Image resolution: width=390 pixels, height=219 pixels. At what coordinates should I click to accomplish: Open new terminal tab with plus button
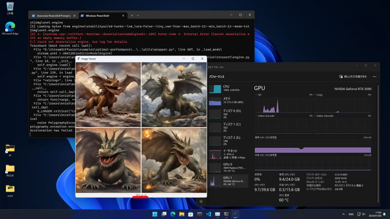point(132,16)
